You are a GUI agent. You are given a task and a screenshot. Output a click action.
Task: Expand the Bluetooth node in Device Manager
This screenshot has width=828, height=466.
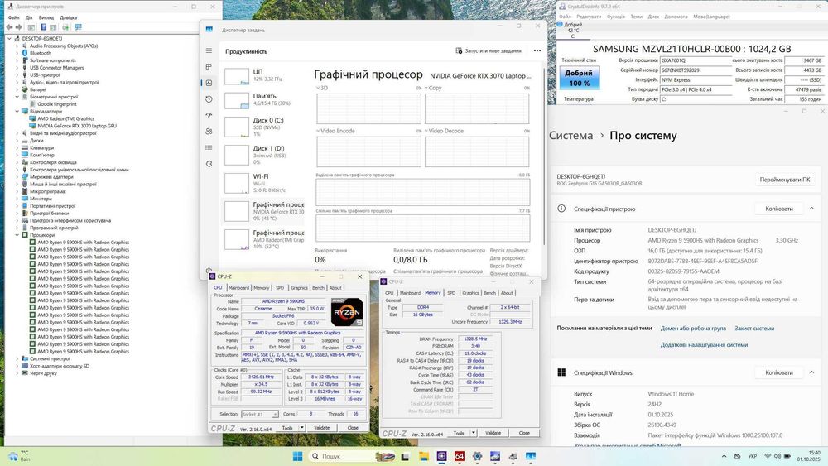[17, 53]
